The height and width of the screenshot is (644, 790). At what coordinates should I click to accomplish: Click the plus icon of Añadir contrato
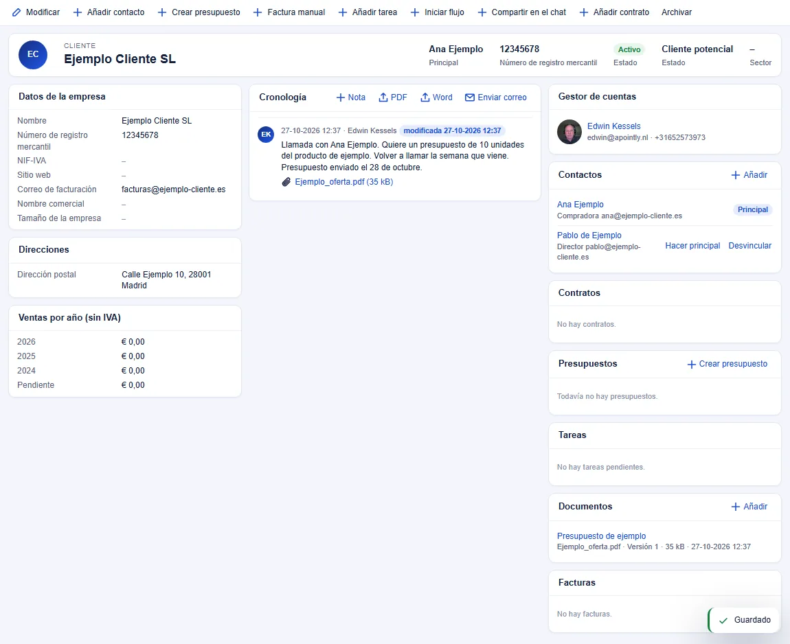584,12
